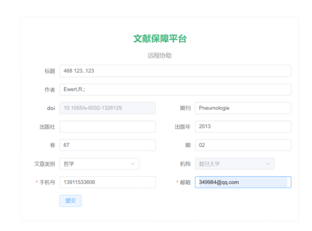Click the 提交 submit button
Screen dimensions: 312x231
70,201
